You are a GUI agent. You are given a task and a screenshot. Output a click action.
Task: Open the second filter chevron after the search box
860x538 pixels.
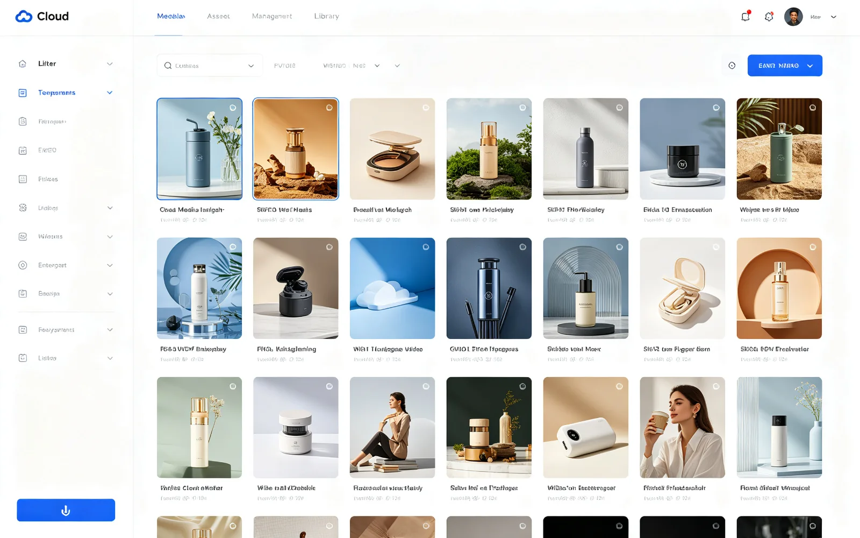397,66
